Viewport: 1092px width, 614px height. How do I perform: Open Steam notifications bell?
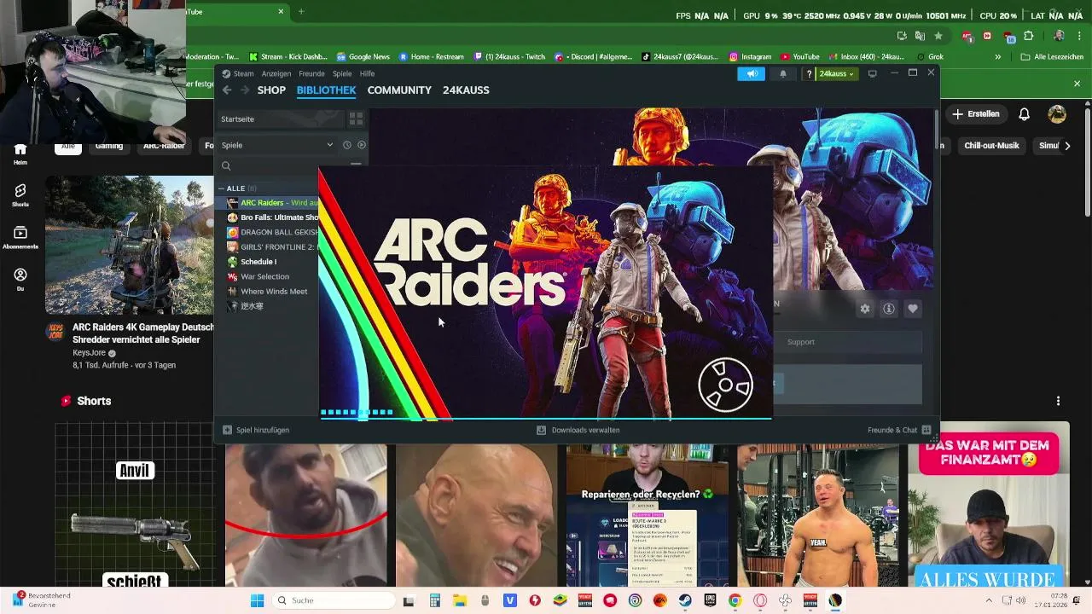783,74
